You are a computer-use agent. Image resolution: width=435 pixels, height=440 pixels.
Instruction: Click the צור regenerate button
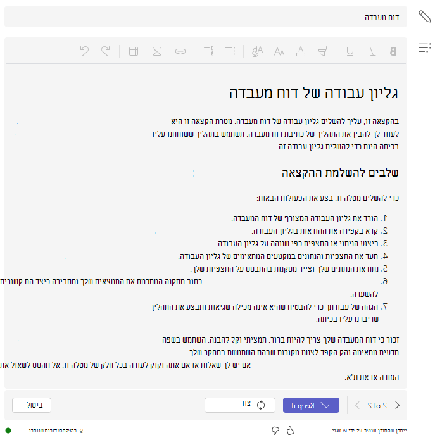[x=240, y=405]
